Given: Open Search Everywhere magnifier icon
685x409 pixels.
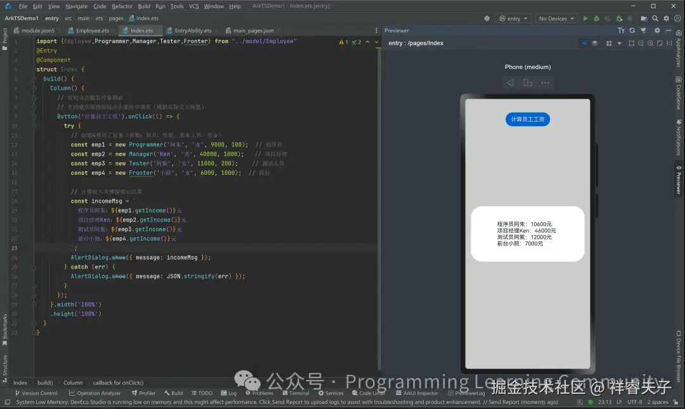Looking at the screenshot, I should 655,18.
